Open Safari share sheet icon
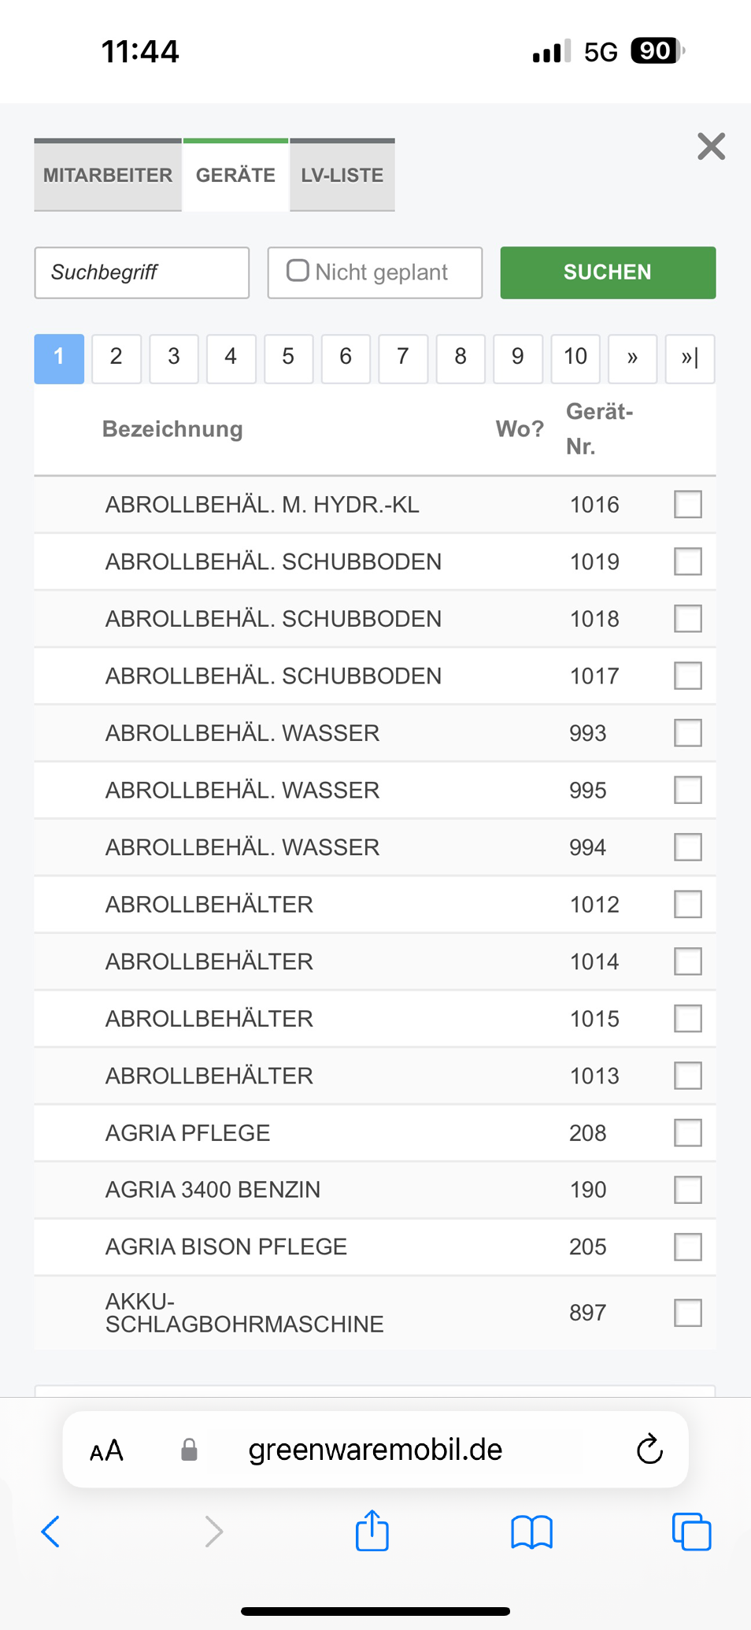This screenshot has height=1630, width=751. point(372,1531)
